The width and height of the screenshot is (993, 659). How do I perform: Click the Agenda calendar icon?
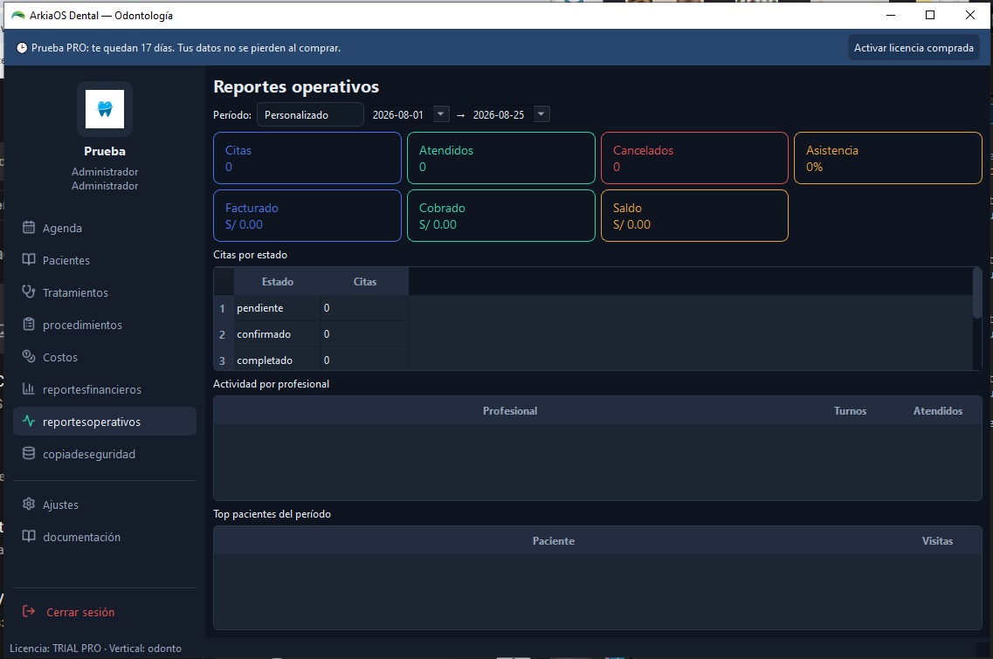click(29, 227)
